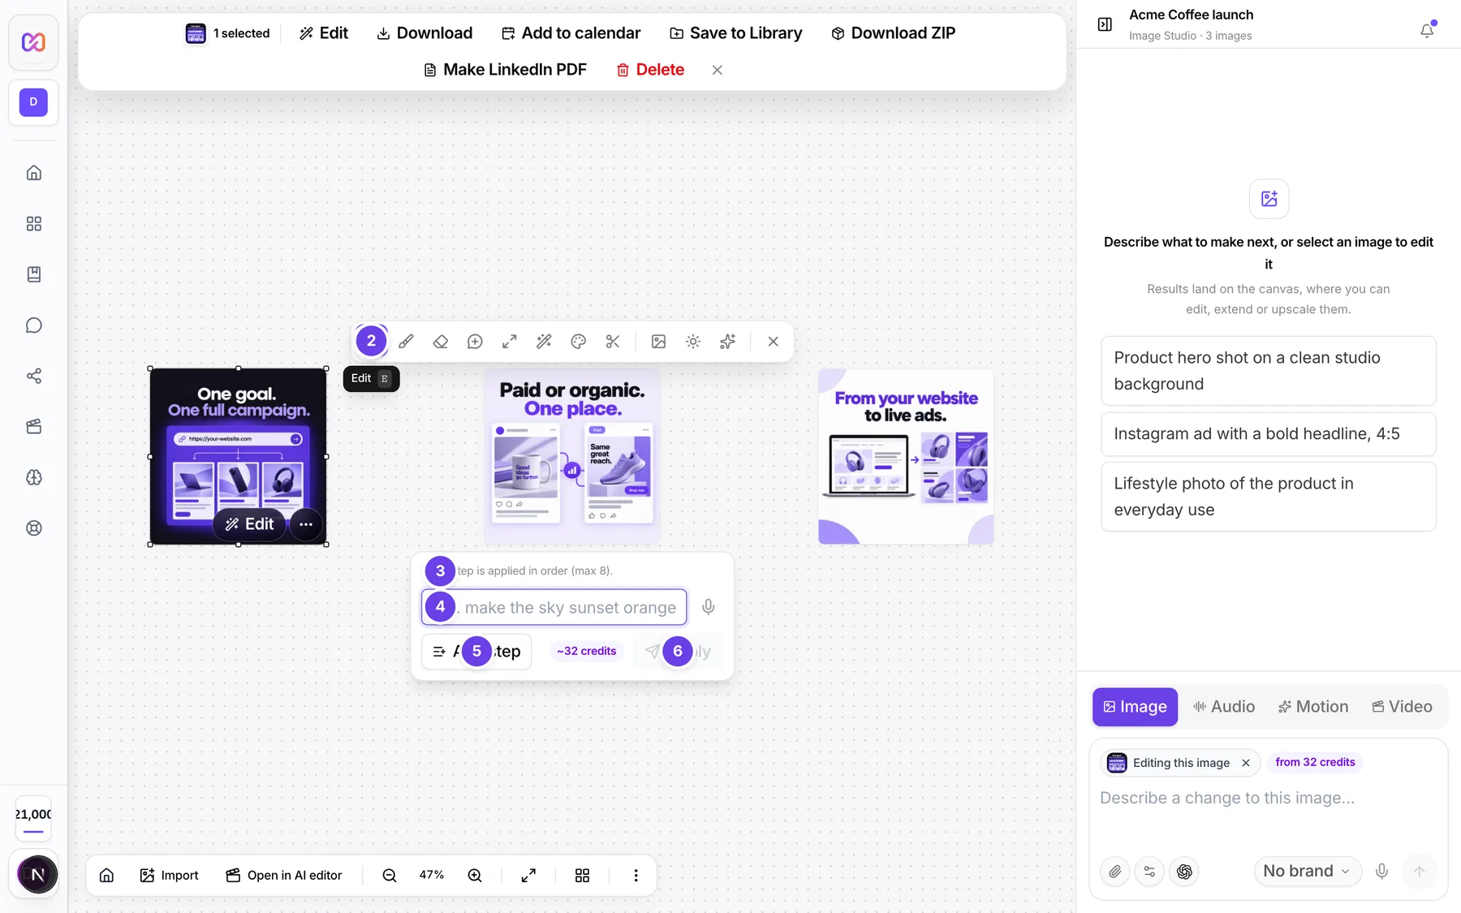1461x913 pixels.
Task: Open the clapperboard icon in left sidebar
Action: [34, 427]
